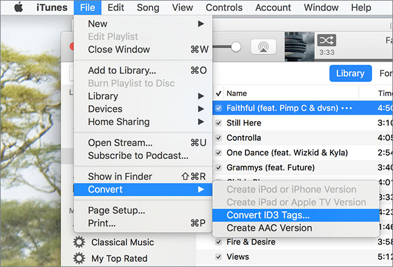Open the View menu
Viewport: 393px width, 267px height.
(183, 7)
